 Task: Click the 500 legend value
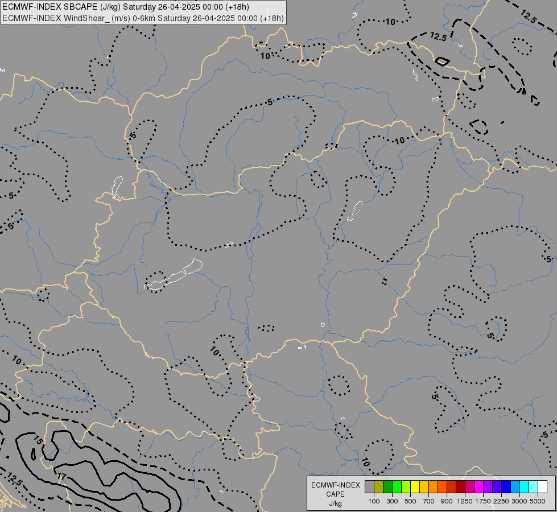[x=410, y=501]
